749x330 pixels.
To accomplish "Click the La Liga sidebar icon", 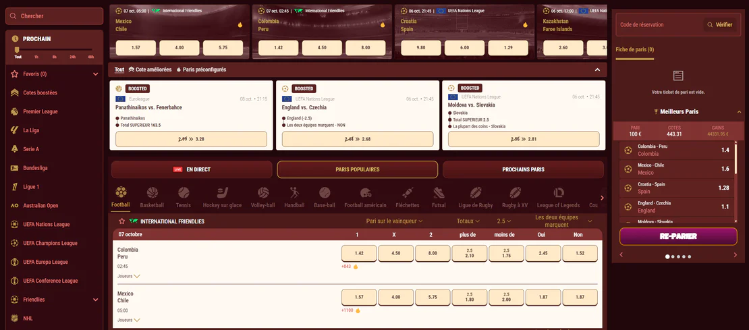I will (14, 130).
